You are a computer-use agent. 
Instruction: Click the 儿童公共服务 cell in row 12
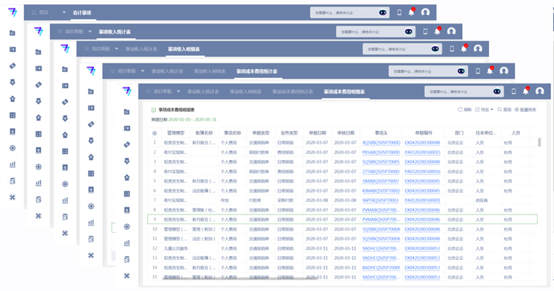point(176,248)
